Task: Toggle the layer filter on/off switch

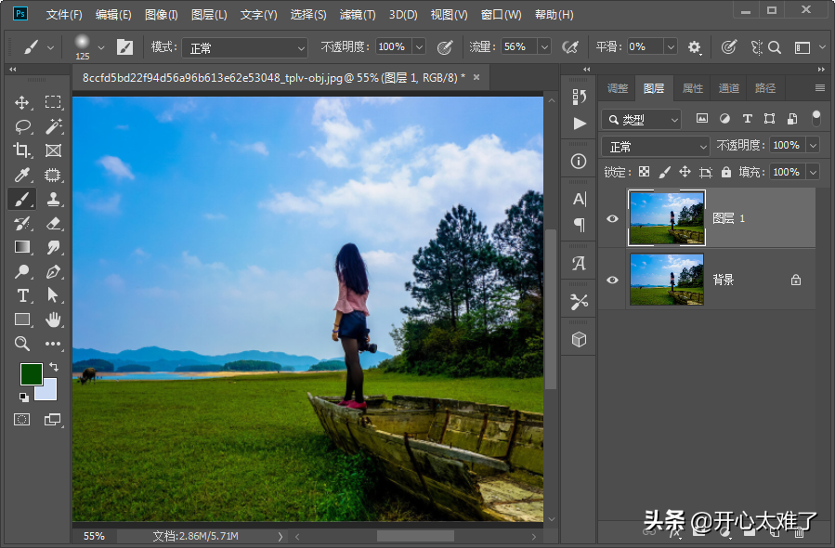Action: point(815,118)
